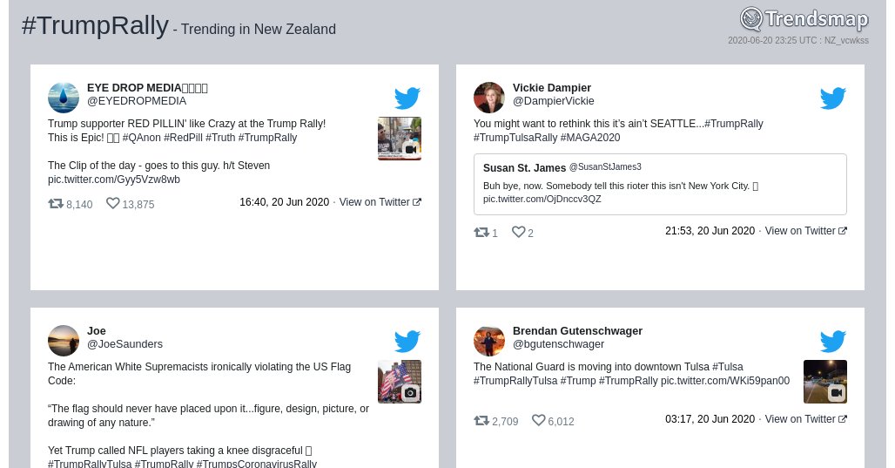Click Twitter bird icon on Joe's tweet
895x468 pixels.
(x=407, y=341)
